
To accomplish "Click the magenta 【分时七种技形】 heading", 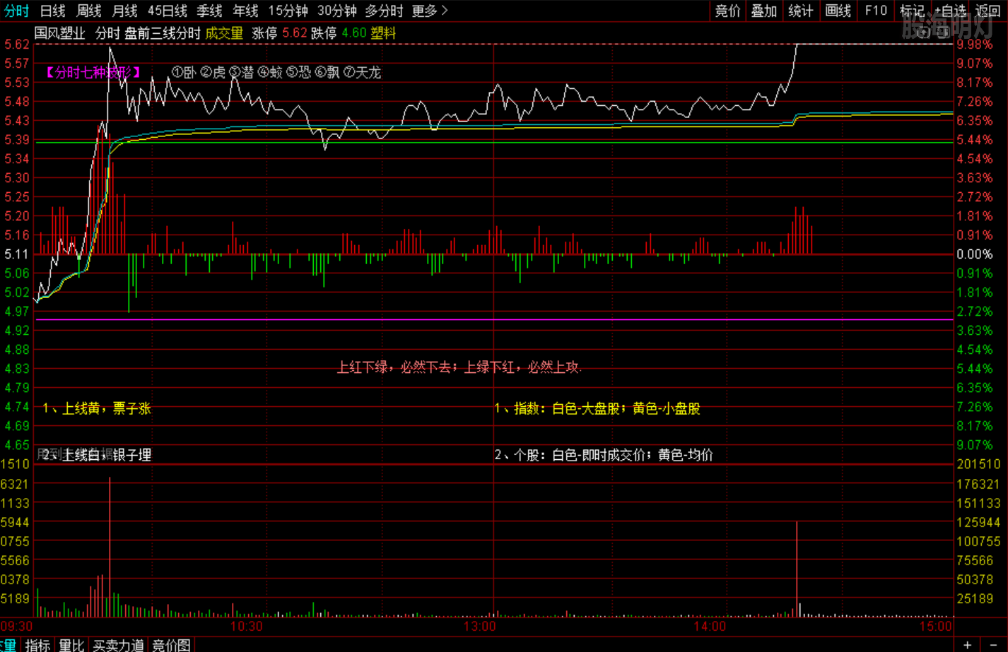I will [x=93, y=72].
